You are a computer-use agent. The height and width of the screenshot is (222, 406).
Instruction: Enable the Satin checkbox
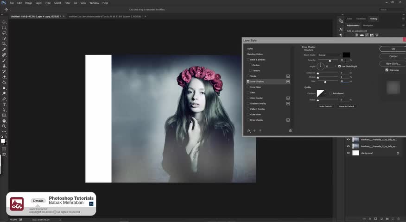pyautogui.click(x=248, y=92)
